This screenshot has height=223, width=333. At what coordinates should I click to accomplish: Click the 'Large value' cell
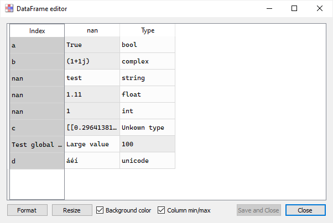[92, 144]
